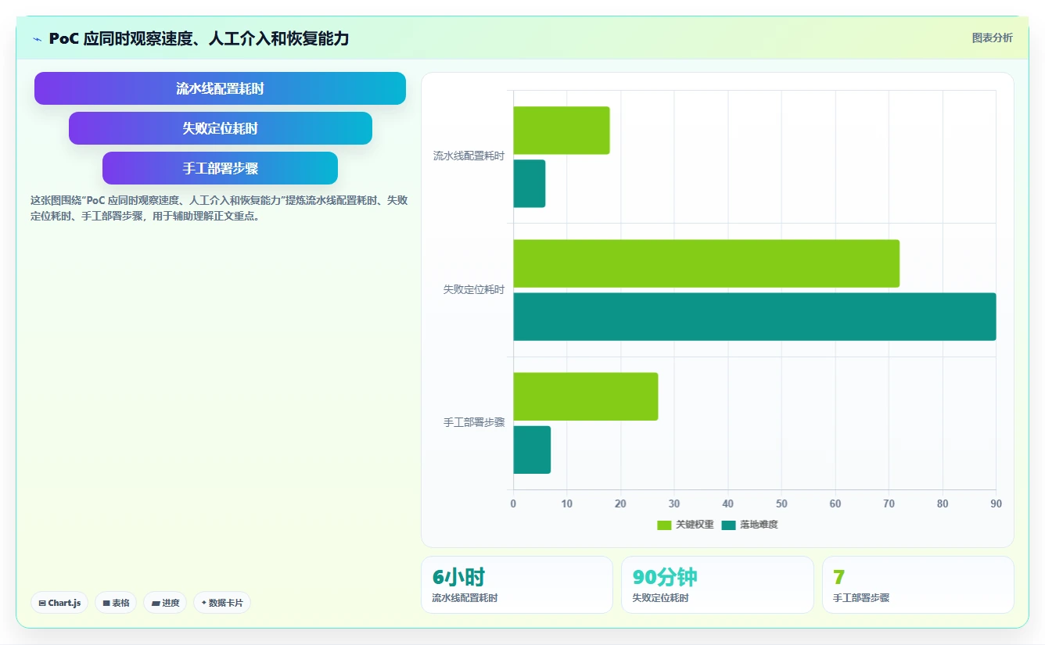Click the x-axis tick label 90
1045x645 pixels.
996,503
